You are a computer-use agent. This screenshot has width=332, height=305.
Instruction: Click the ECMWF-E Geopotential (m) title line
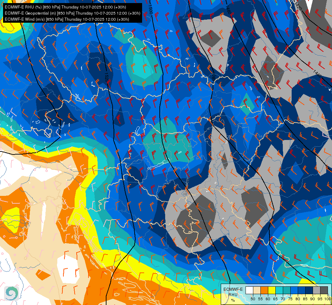point(73,13)
